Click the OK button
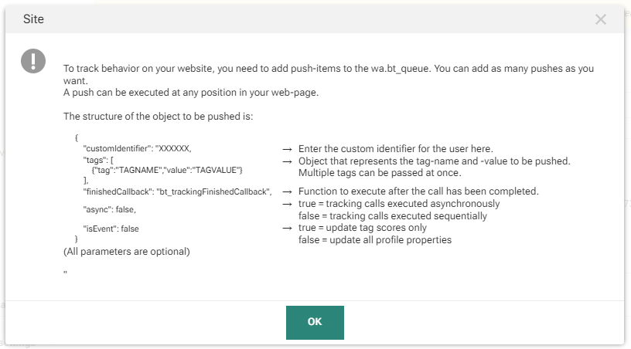The height and width of the screenshot is (349, 631). pyautogui.click(x=315, y=322)
